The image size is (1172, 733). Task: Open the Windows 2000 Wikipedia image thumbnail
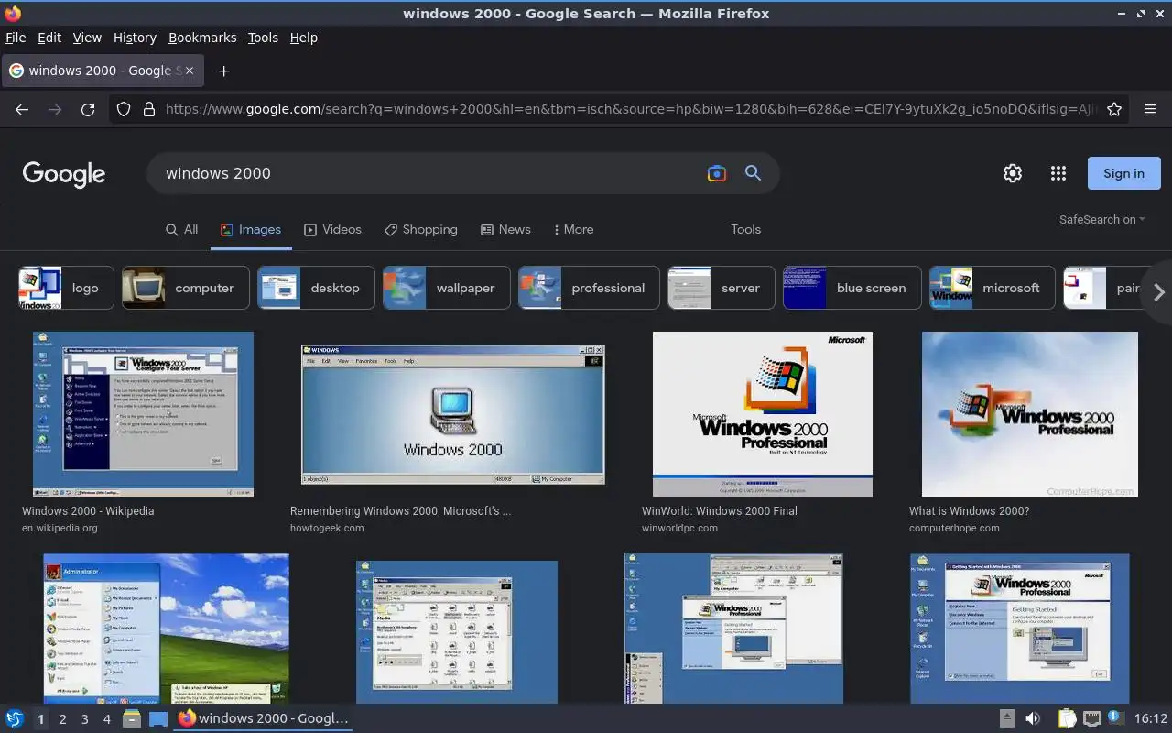(x=143, y=414)
